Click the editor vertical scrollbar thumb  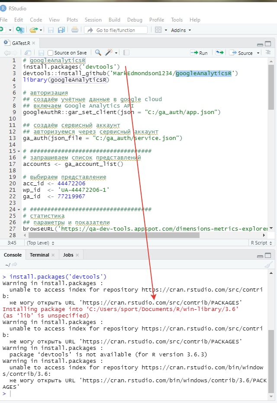click(271, 87)
